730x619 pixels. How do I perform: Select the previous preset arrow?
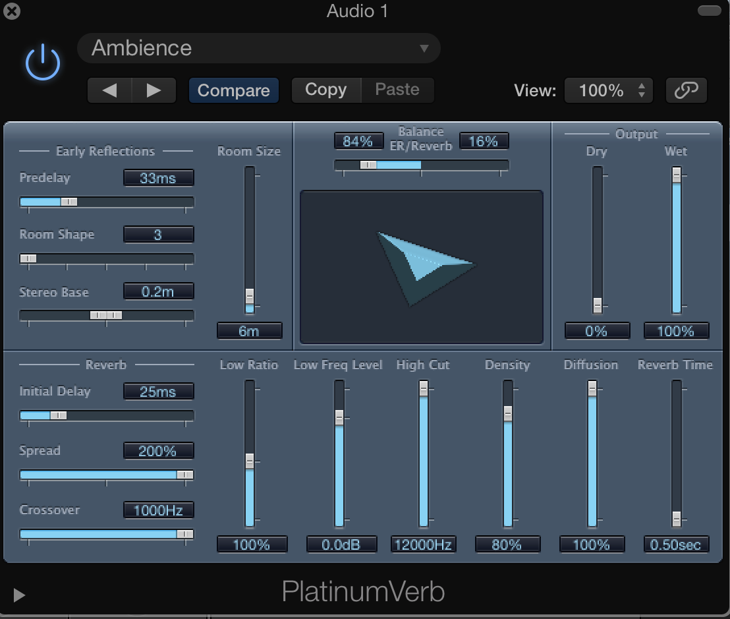point(109,90)
